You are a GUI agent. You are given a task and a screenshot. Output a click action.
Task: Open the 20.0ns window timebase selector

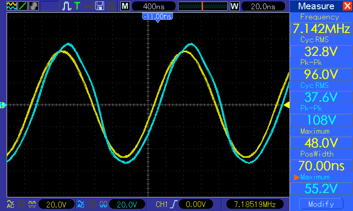pos(262,6)
